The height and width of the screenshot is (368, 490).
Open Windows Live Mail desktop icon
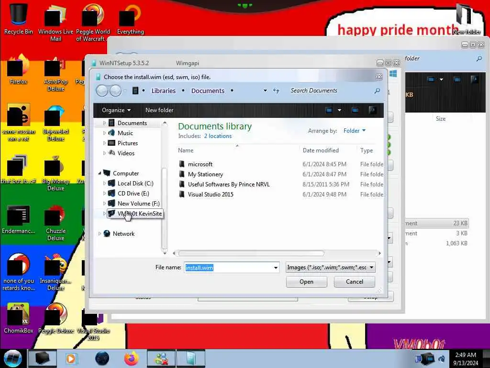56,22
